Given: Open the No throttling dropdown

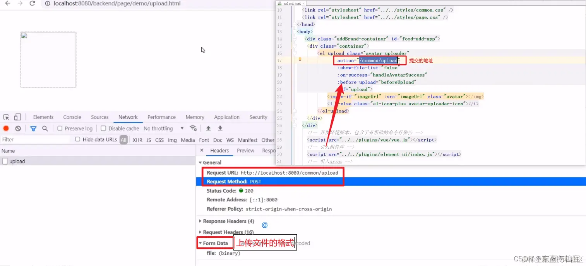Looking at the screenshot, I should point(164,129).
